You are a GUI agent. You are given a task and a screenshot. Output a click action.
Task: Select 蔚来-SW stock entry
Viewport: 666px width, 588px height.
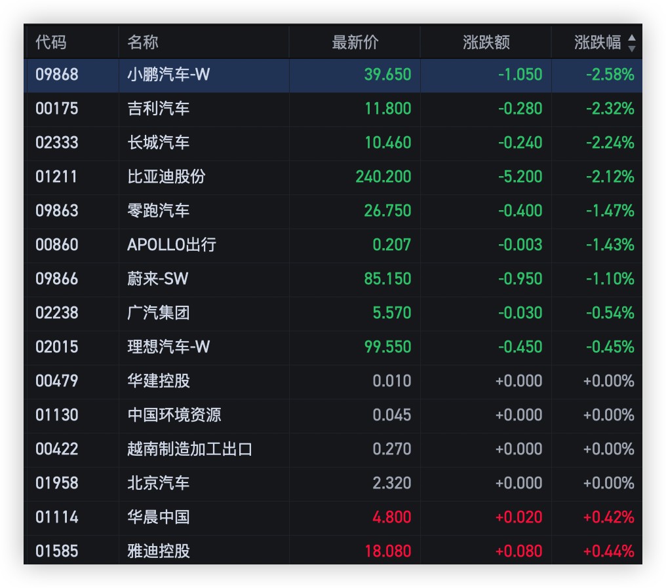coord(158,279)
